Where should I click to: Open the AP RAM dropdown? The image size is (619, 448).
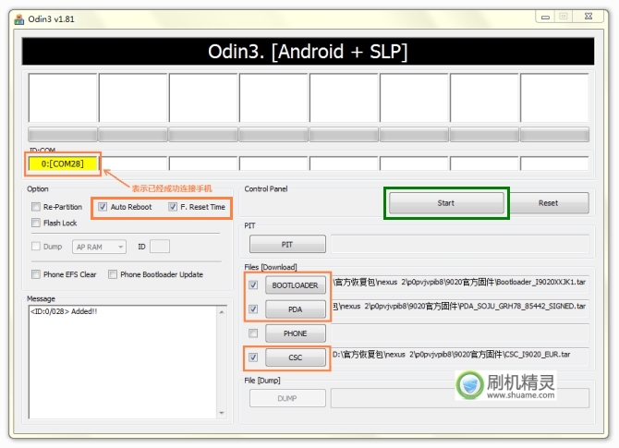(x=99, y=247)
